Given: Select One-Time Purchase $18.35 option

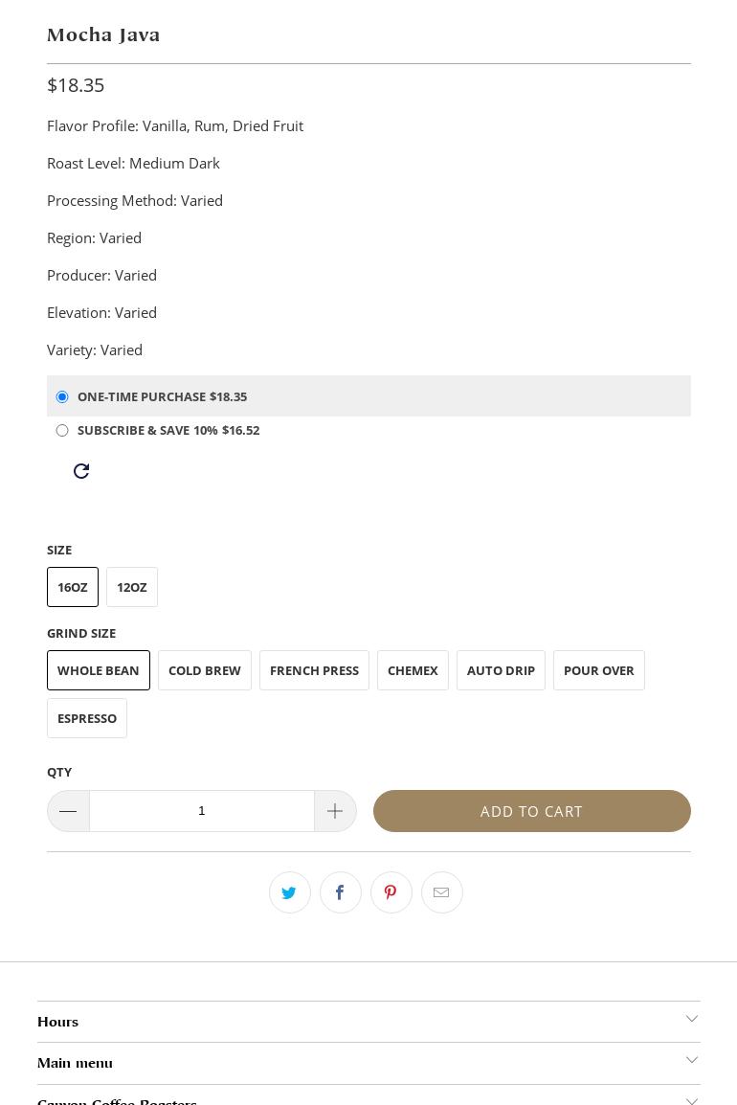Looking at the screenshot, I should (62, 396).
